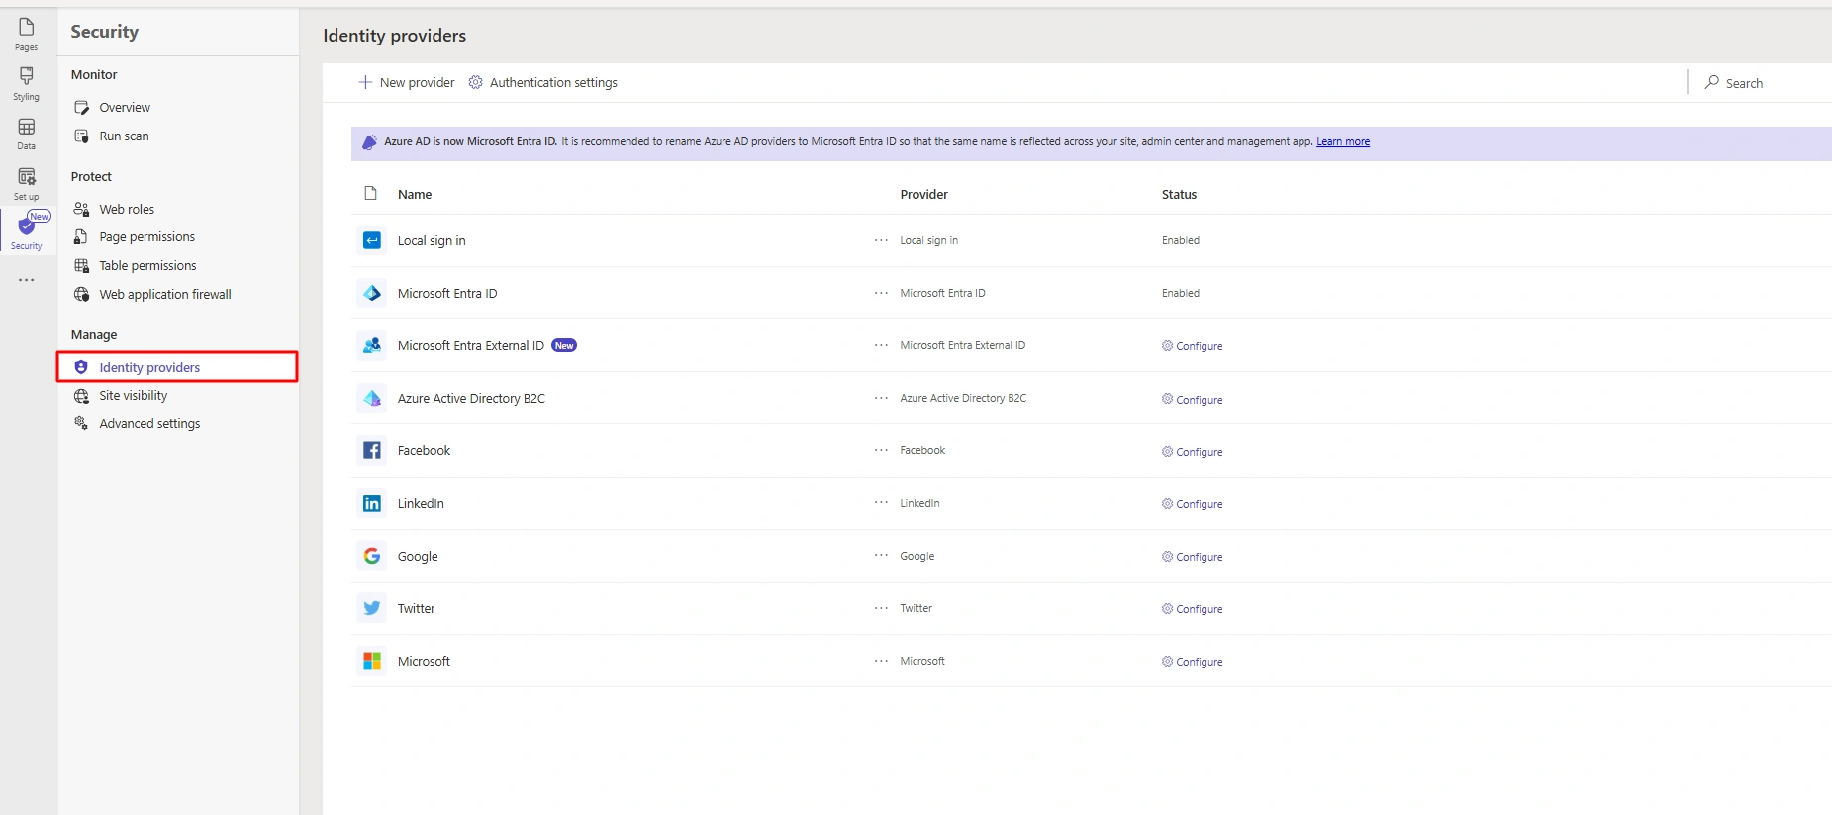This screenshot has width=1832, height=815.
Task: Configure Azure Active Directory B2C provider
Action: [x=1193, y=400]
